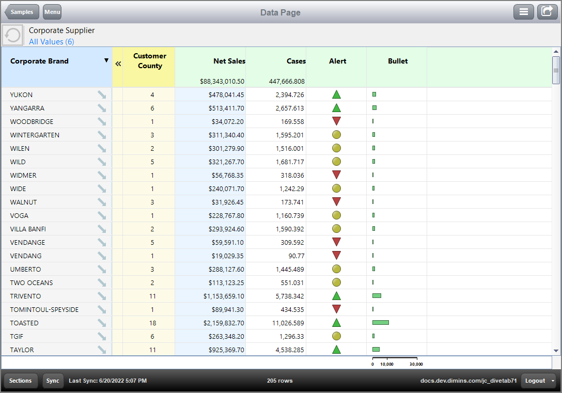Click the circular refresh icon beside Corporate Supplier
This screenshot has width=562, height=393.
pyautogui.click(x=11, y=35)
